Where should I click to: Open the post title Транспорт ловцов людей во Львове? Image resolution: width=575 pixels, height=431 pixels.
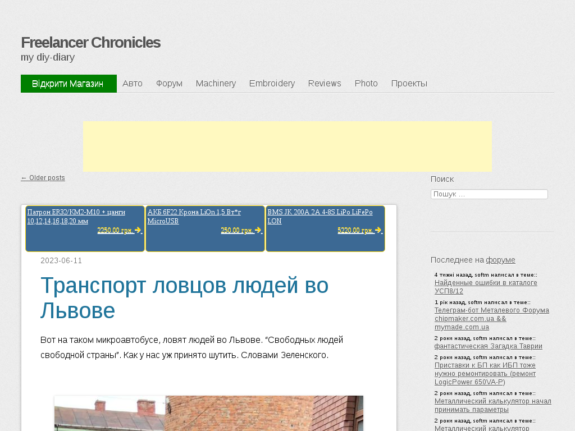click(184, 297)
